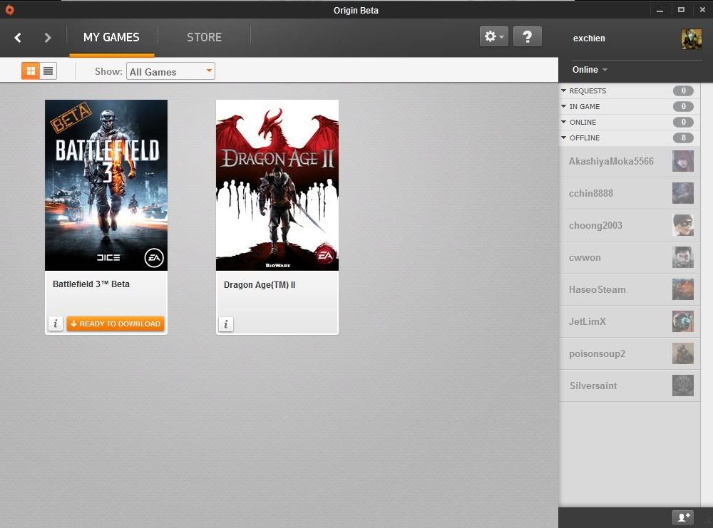Collapse the OFFLINE friends group
This screenshot has height=528, width=713.
point(564,138)
